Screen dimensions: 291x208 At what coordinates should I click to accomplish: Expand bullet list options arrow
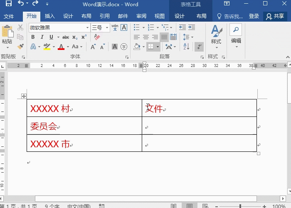pos(143,28)
